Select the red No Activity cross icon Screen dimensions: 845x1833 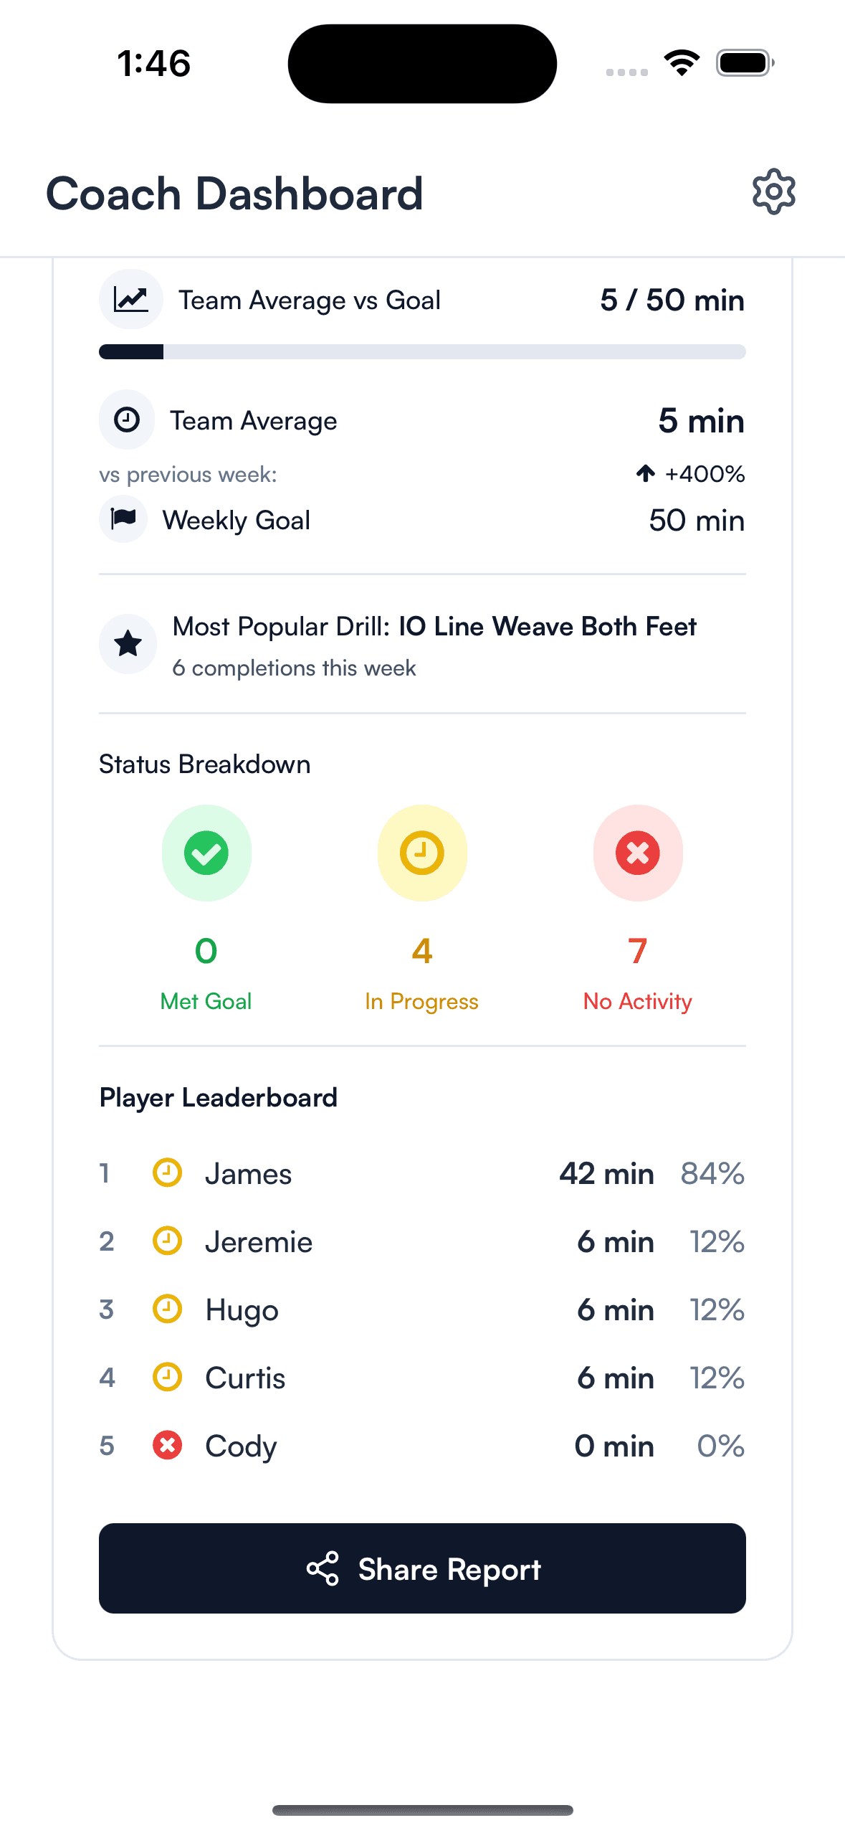point(638,853)
